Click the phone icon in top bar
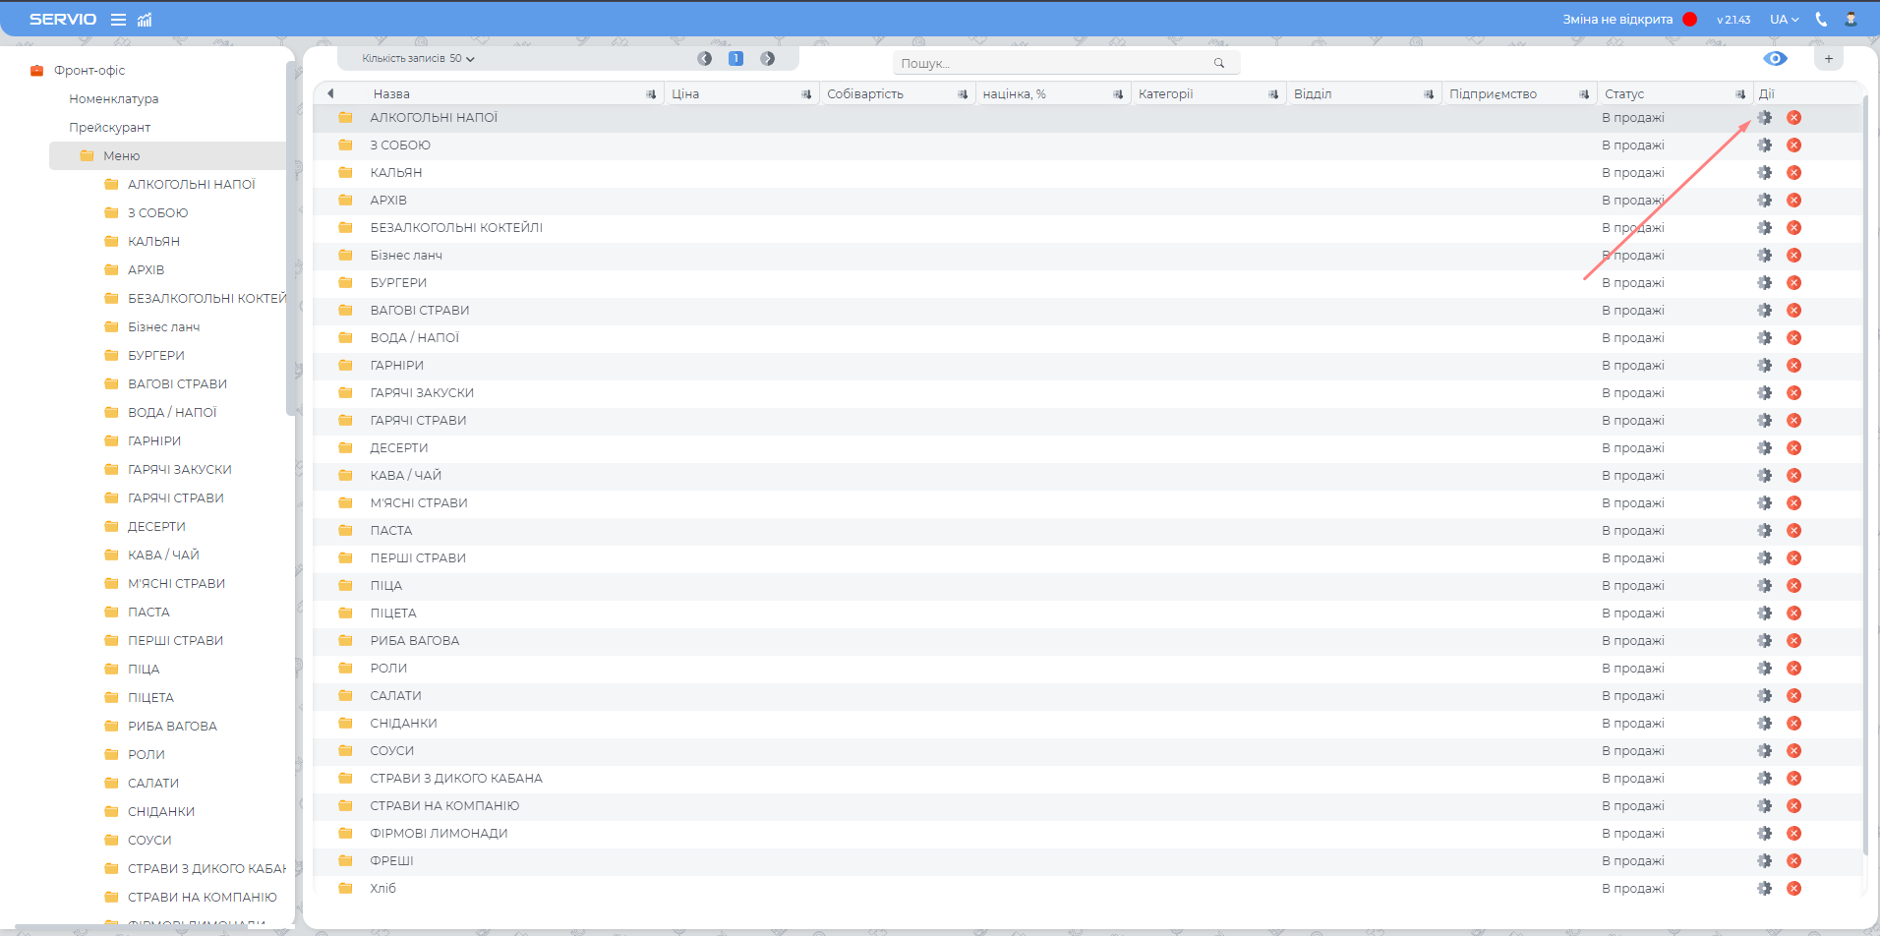Viewport: 1880px width, 936px height. (x=1821, y=20)
